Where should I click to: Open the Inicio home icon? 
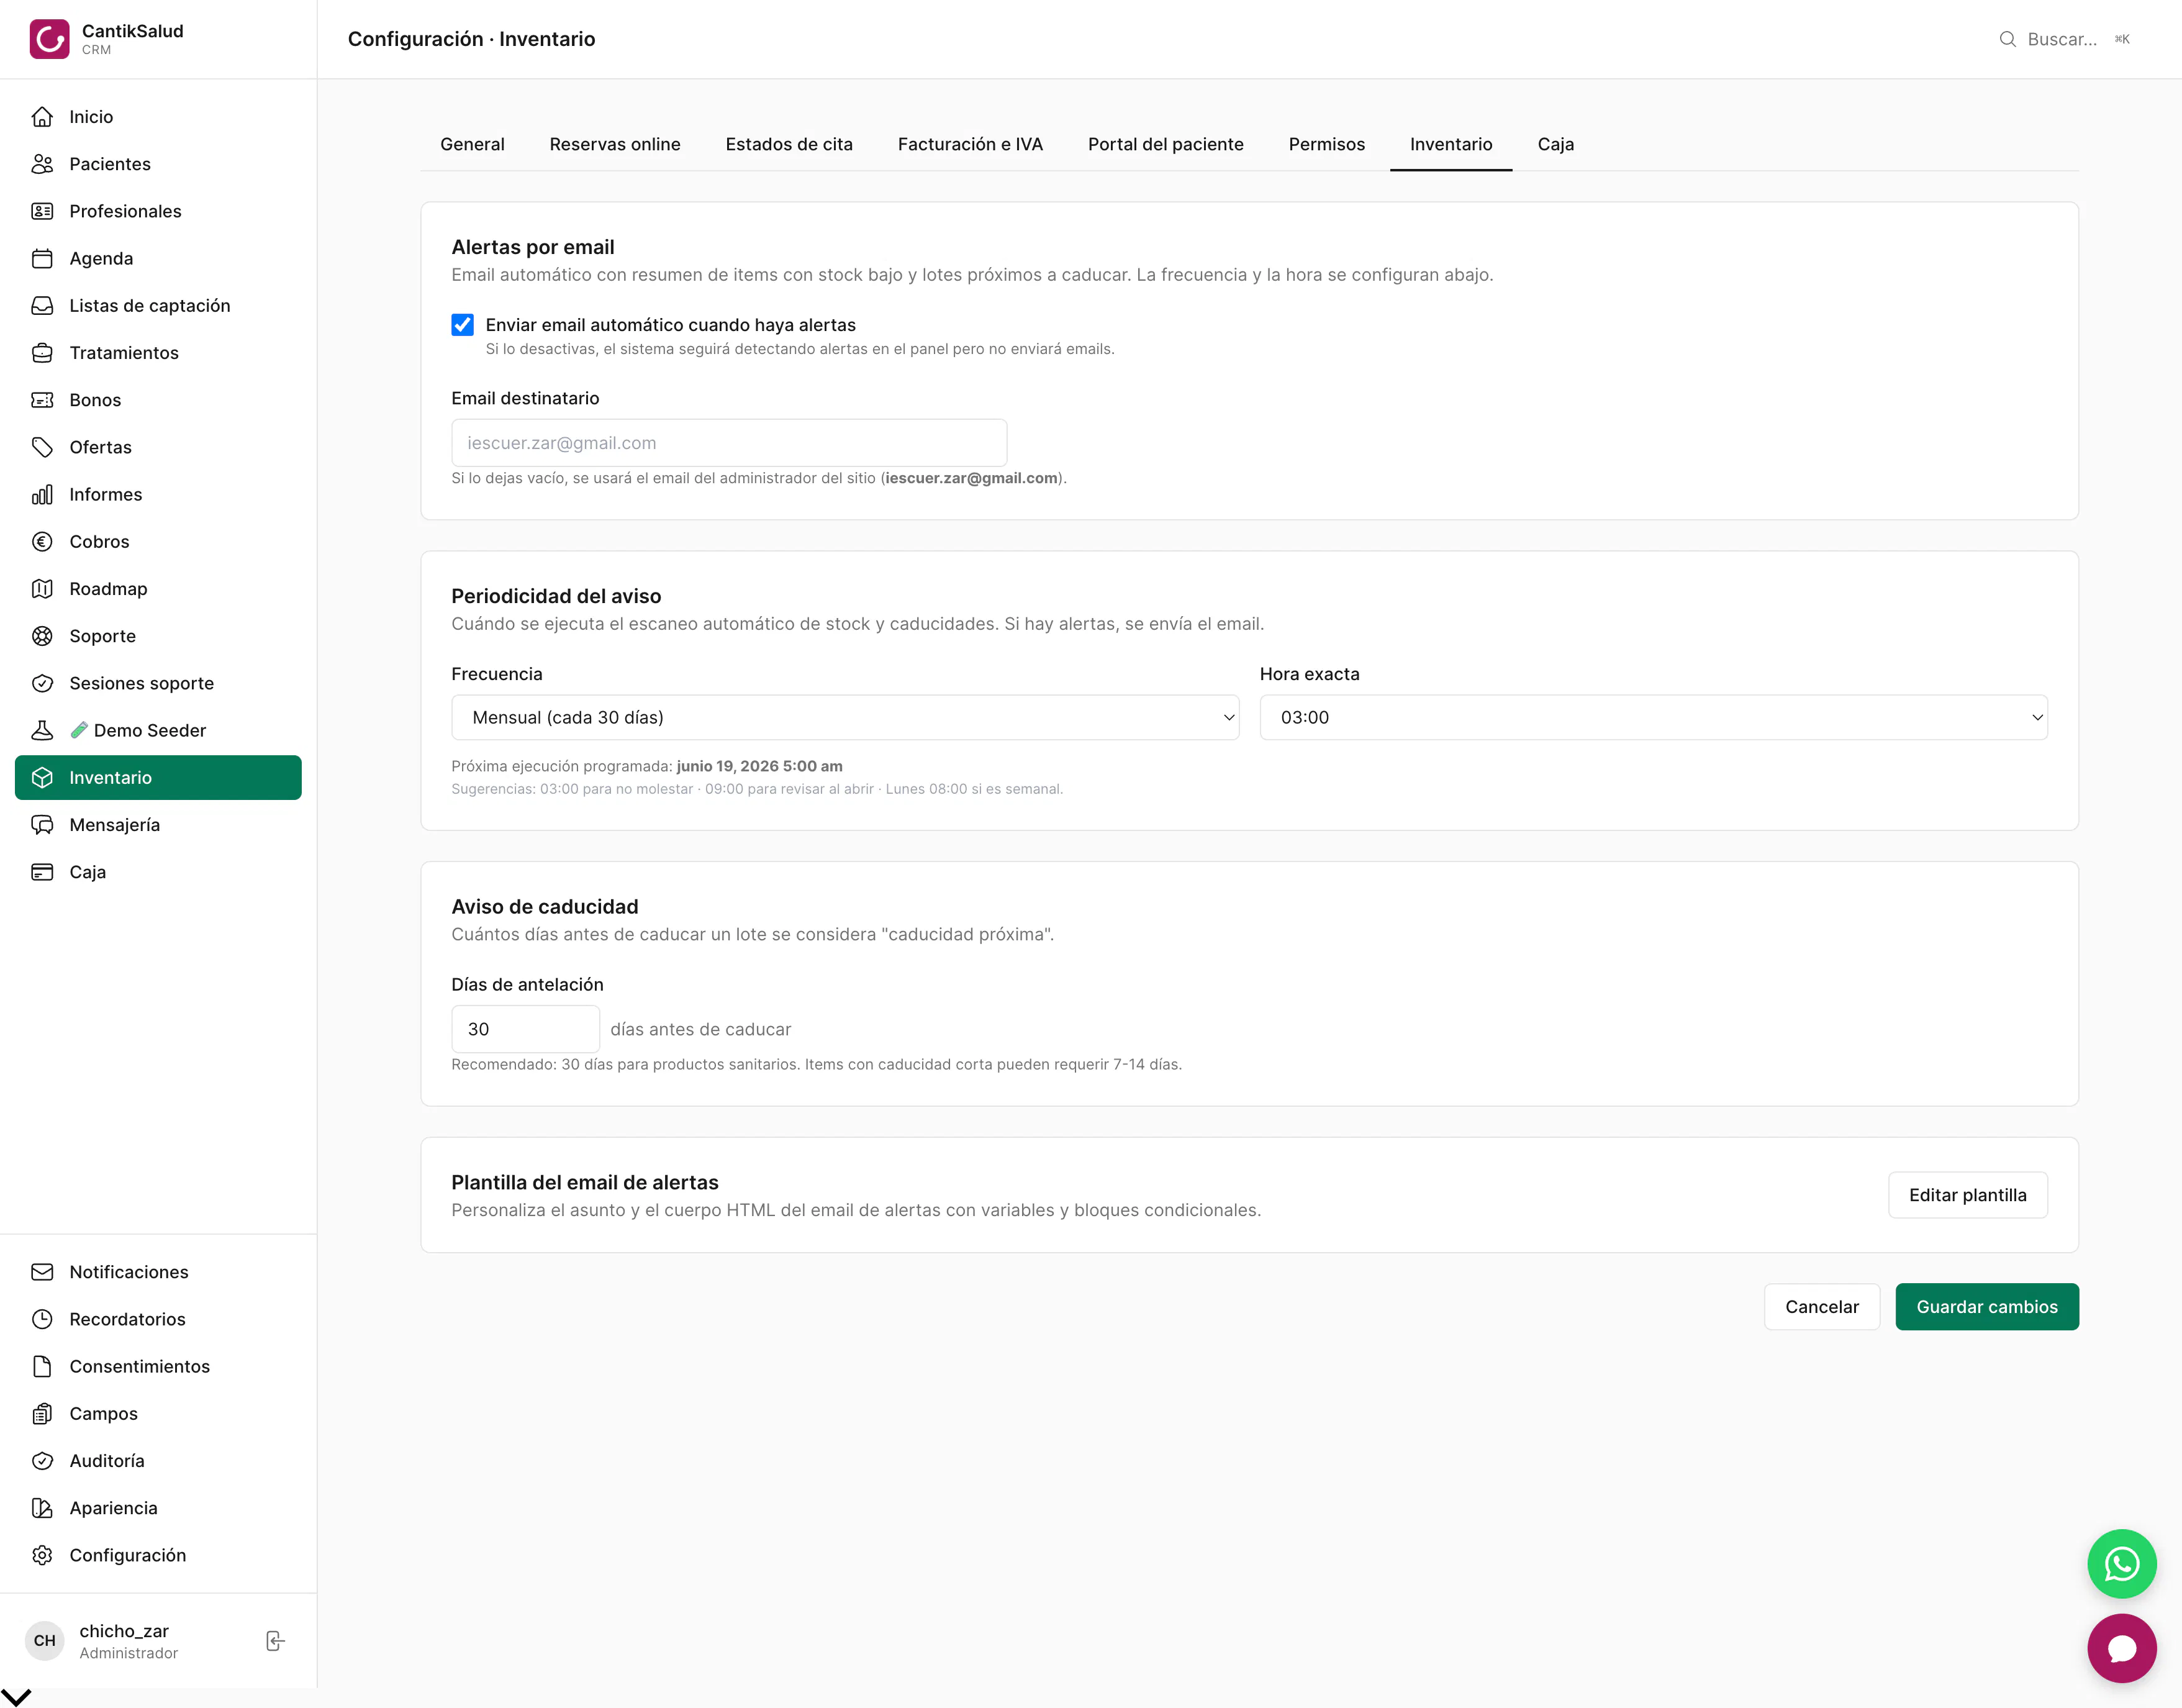pos(42,117)
